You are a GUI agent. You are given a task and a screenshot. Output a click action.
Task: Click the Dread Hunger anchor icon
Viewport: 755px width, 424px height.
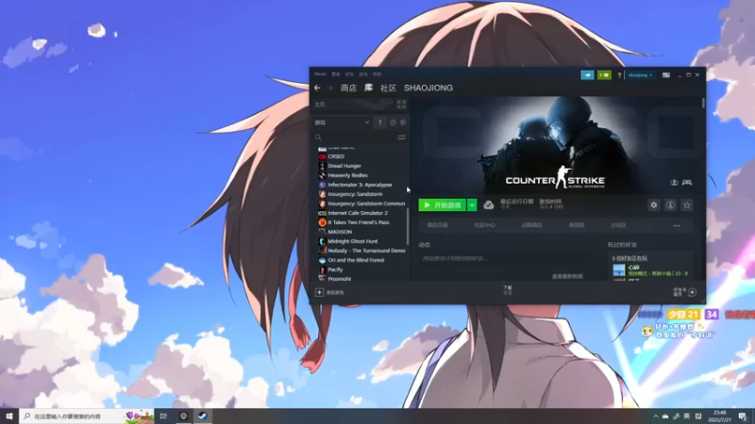[x=322, y=166]
